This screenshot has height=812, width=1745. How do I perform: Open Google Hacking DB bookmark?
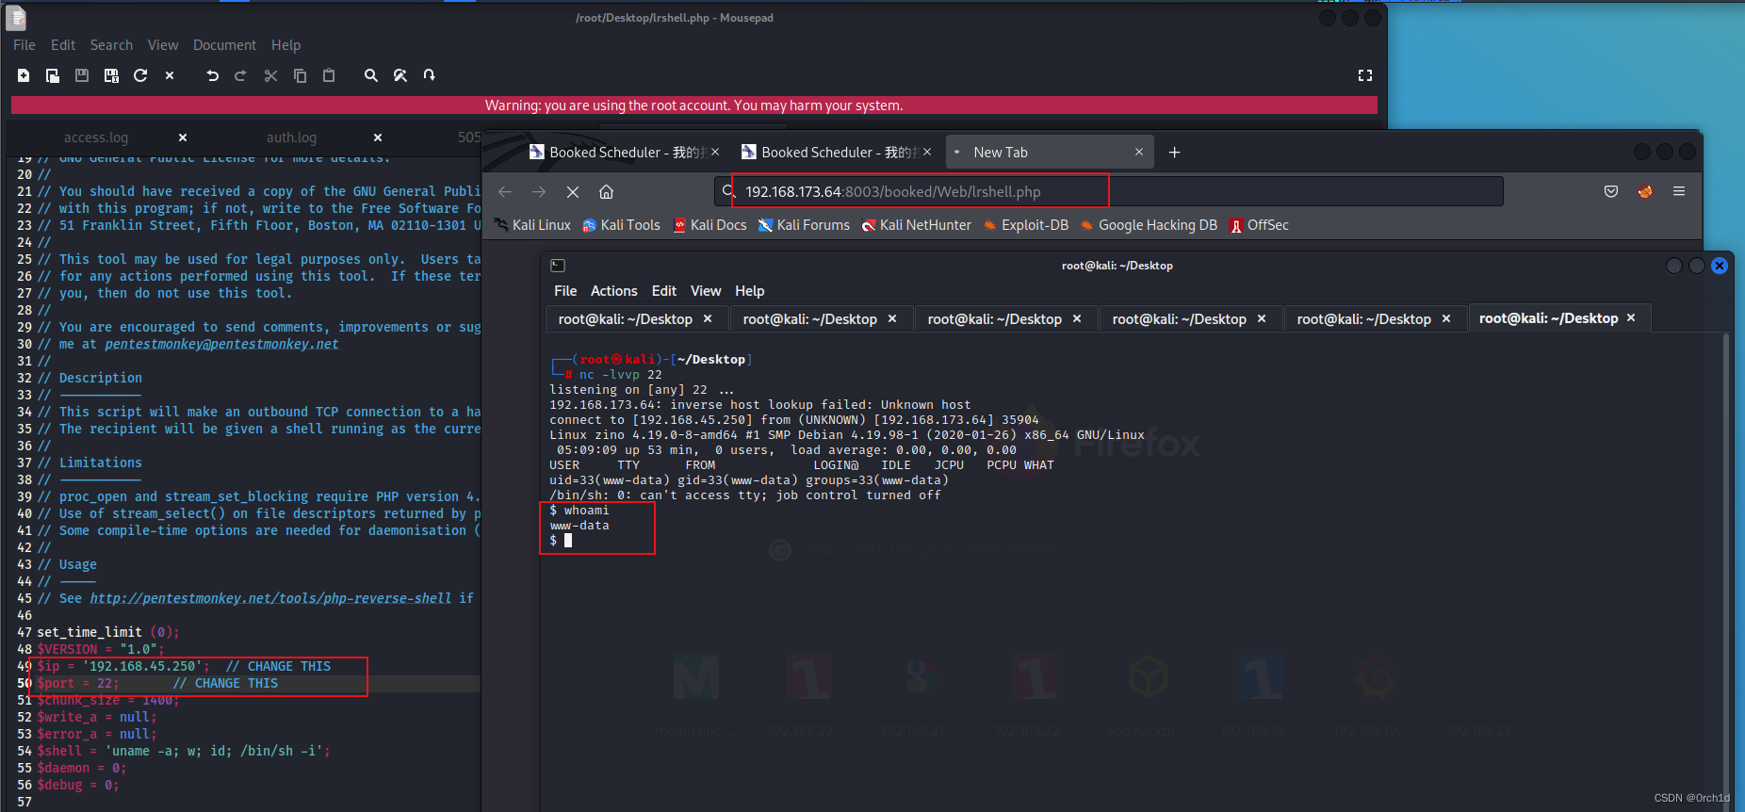[x=1149, y=225]
